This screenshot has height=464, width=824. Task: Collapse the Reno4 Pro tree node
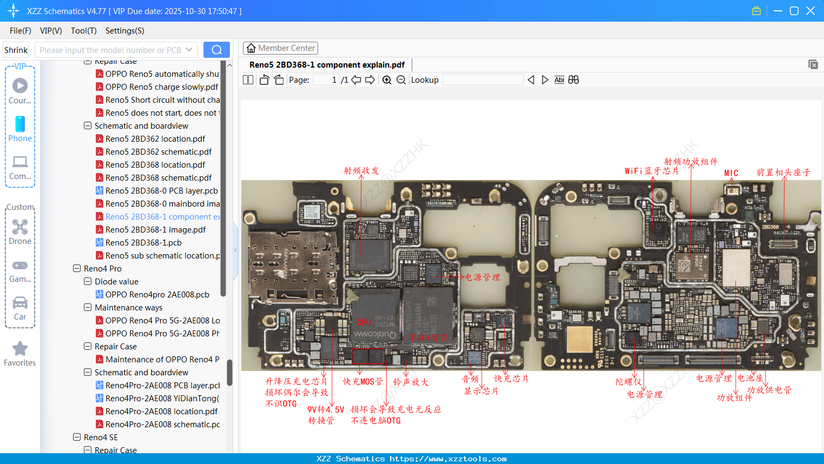pyautogui.click(x=76, y=268)
